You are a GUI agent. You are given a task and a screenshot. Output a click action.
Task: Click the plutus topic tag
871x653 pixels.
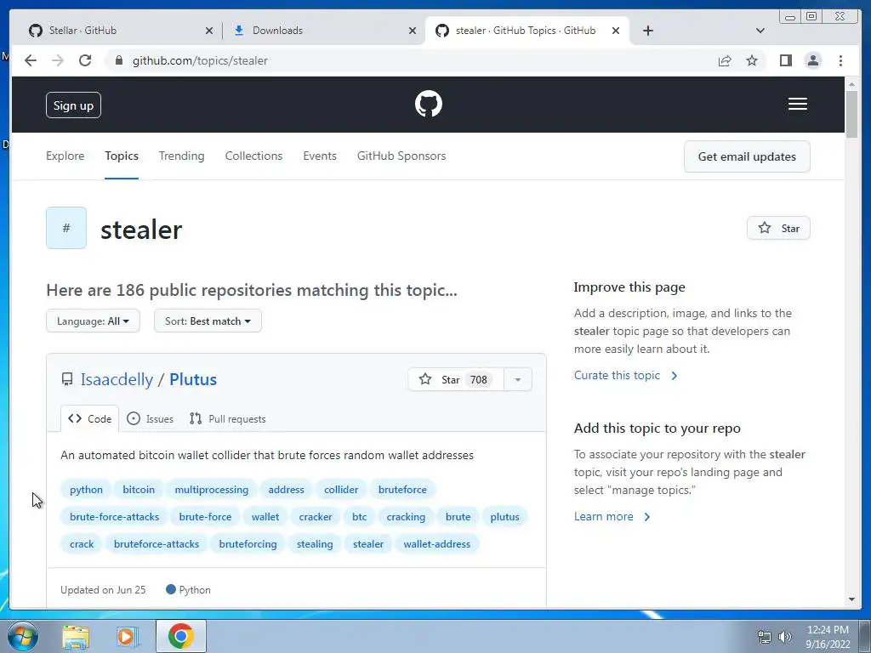coord(504,516)
